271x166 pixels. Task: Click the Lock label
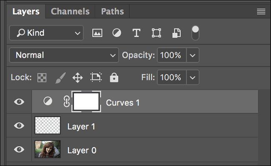point(21,77)
